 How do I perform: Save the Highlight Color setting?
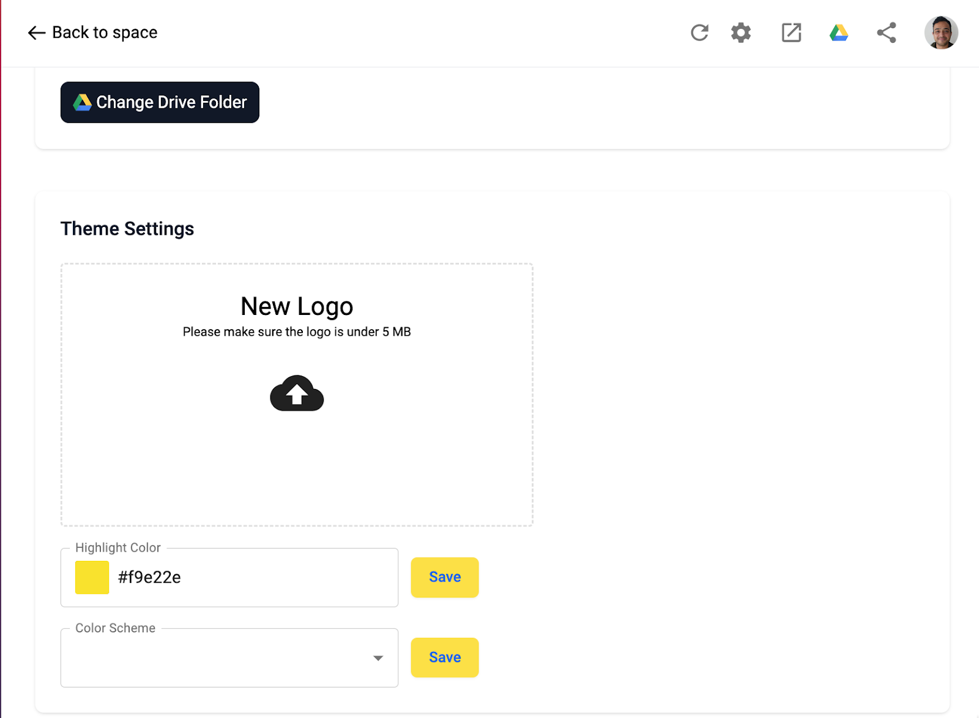pos(445,577)
